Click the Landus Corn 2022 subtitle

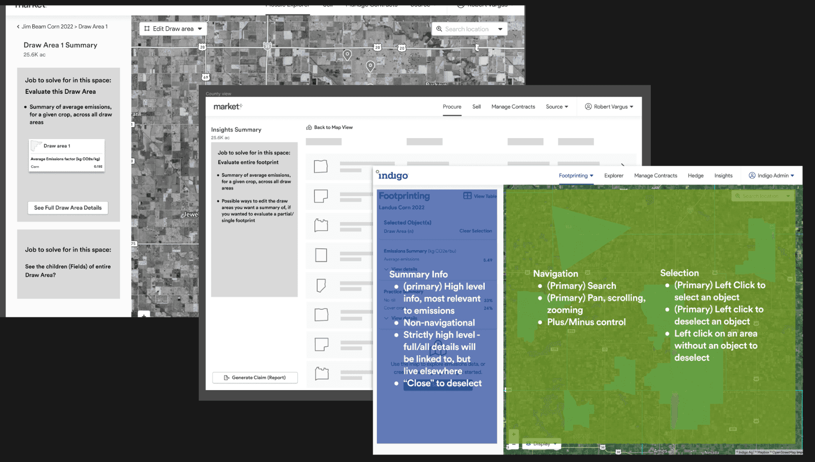coord(402,208)
